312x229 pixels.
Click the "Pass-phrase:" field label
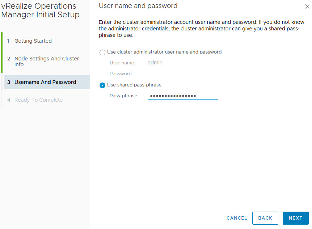click(x=124, y=96)
